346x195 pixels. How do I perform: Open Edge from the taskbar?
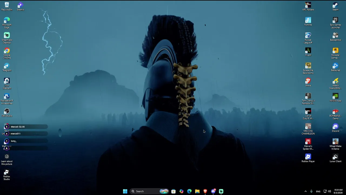pyautogui.click(x=189, y=191)
